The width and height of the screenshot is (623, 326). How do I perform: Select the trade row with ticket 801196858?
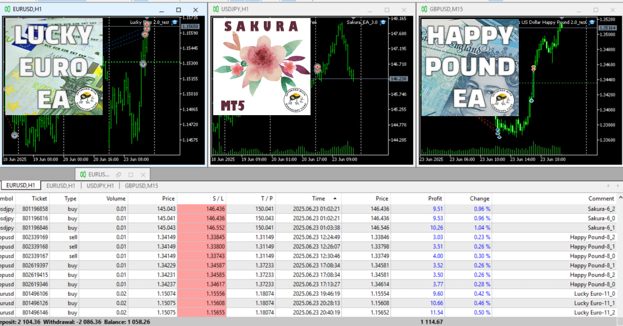click(x=309, y=209)
